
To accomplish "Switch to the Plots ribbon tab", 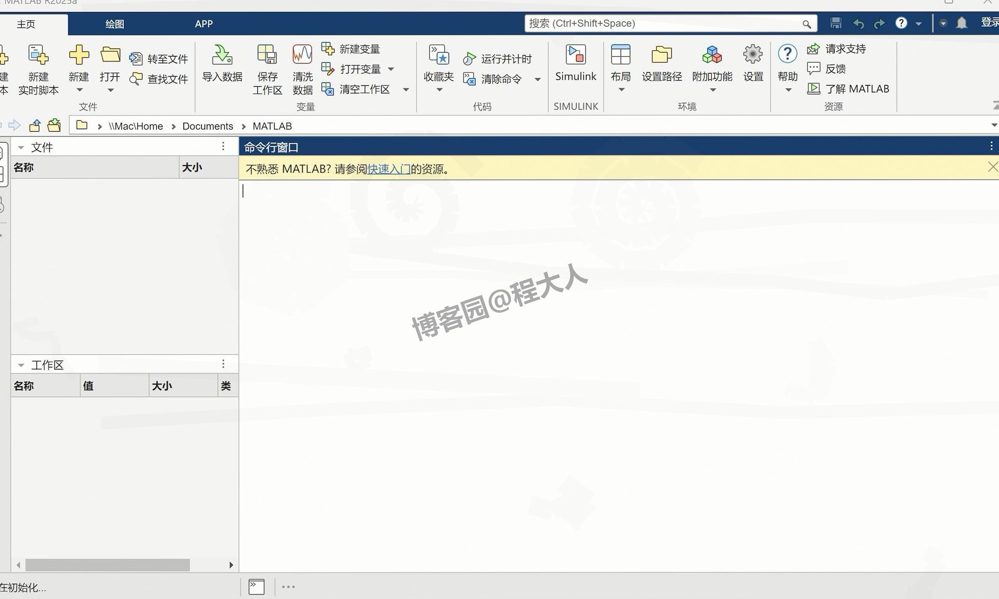I will (x=114, y=23).
